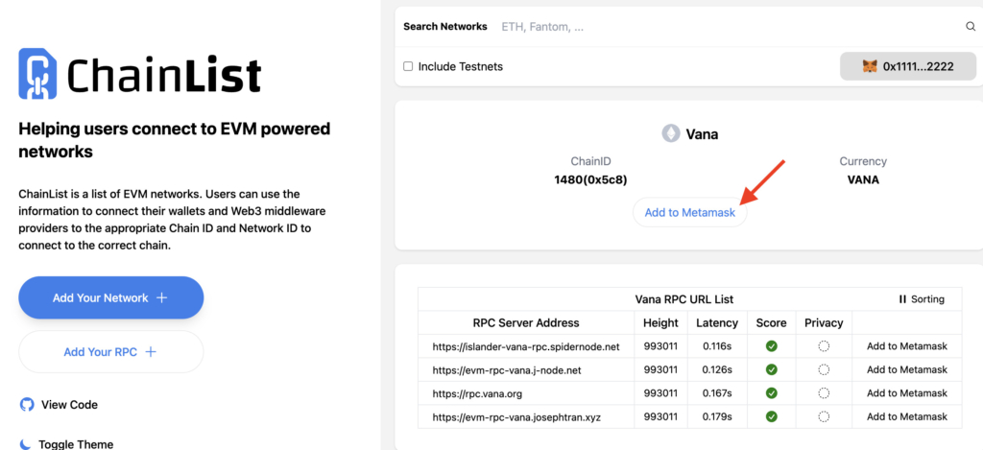Click the connected wallet 0x1111...2222 button
The width and height of the screenshot is (983, 450).
[x=908, y=66]
